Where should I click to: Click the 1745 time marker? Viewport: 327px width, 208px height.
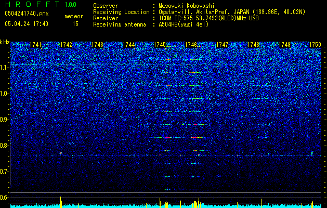(160, 45)
